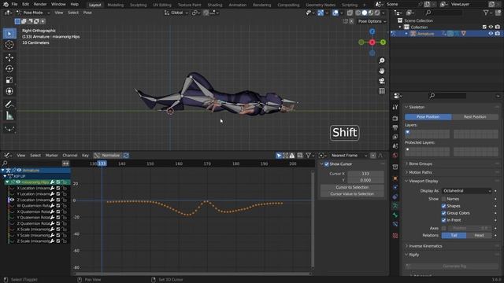Screen dimensions: 504x283
Task: Open the Global transform orientation dropdown
Action: click(x=176, y=13)
